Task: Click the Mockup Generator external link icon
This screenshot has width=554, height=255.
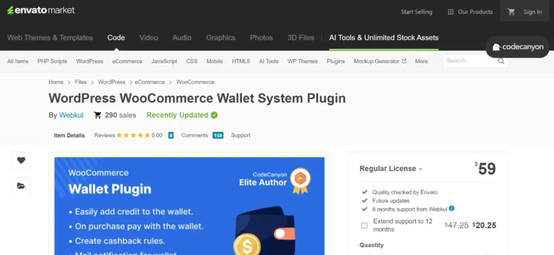Action: point(404,61)
